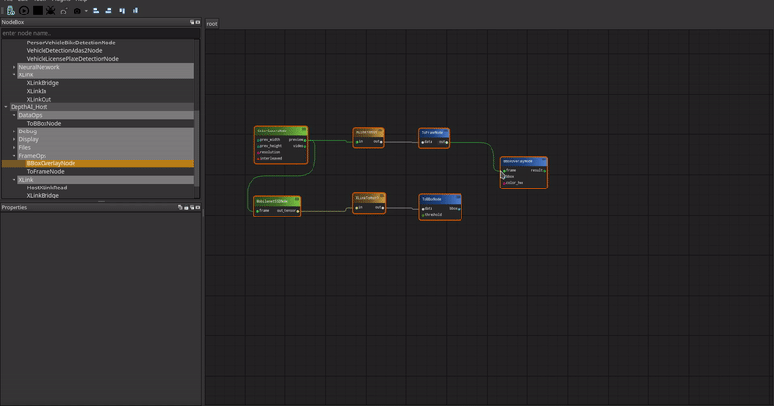The height and width of the screenshot is (406, 774).
Task: Click the result output port on BBoxOverlayNode
Action: 545,171
